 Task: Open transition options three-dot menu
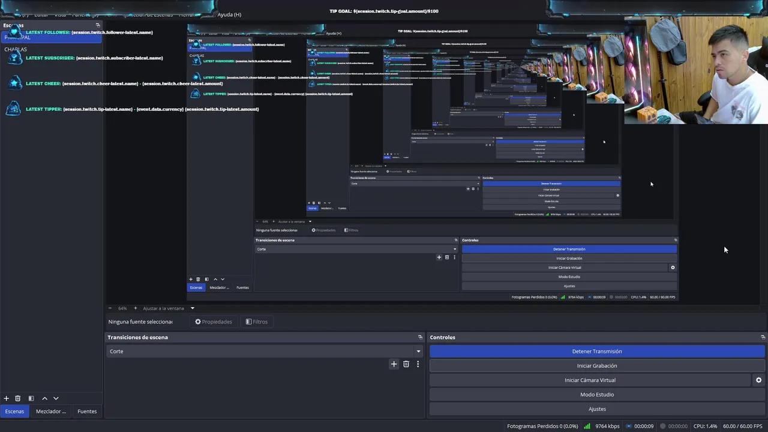[x=418, y=364]
